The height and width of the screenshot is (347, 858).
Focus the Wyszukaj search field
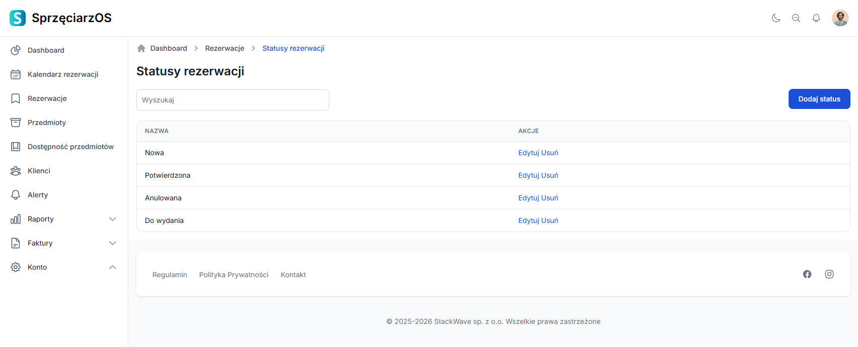(232, 100)
